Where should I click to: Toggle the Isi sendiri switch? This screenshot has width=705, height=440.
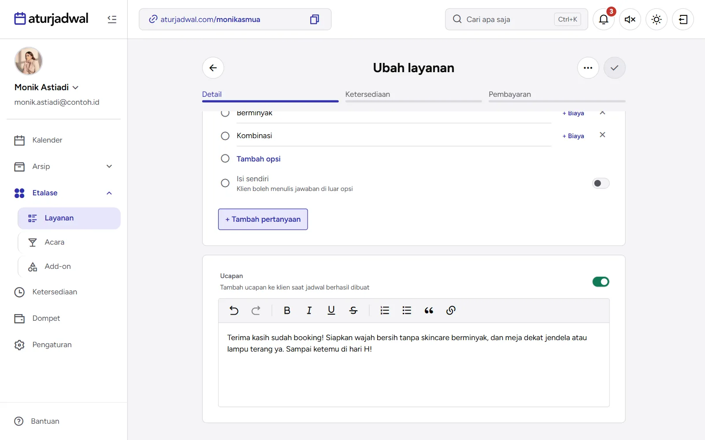[601, 183]
